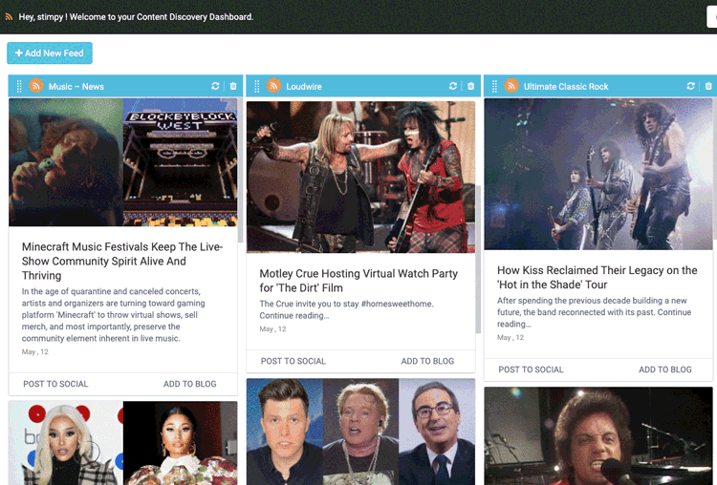Click the Ultimate Classic Rock feed title
Viewport: 717px width, 485px height.
[x=566, y=86]
